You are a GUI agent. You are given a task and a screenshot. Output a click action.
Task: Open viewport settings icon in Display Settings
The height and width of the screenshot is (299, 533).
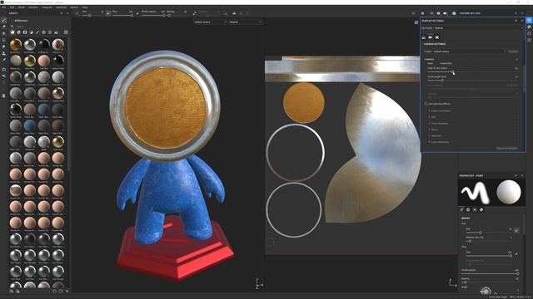point(436,37)
